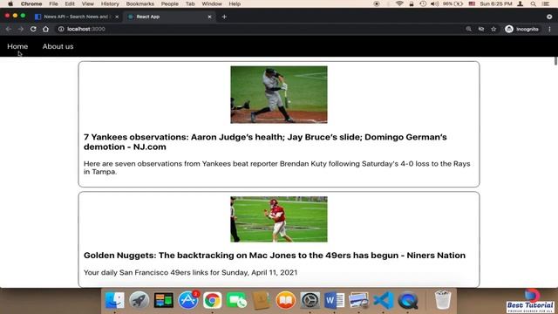Open QuickTime Player in the dock
Screen dimensions: 558x314
tap(408, 300)
